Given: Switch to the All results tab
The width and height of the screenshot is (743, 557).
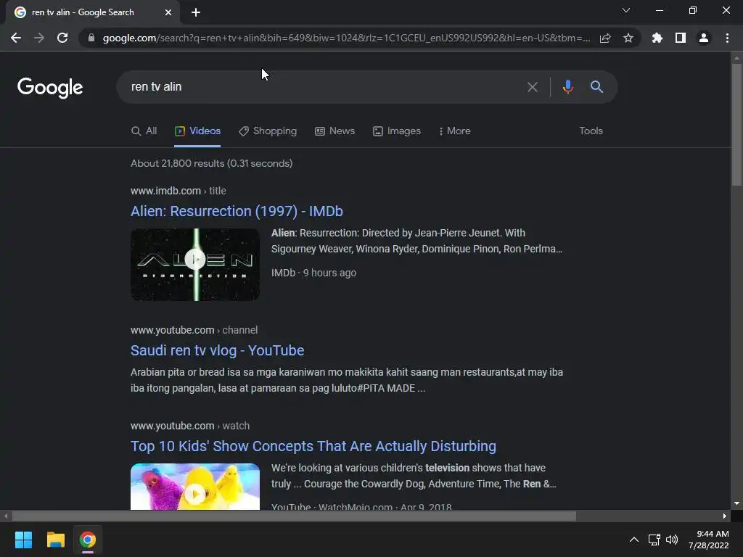Looking at the screenshot, I should point(144,131).
